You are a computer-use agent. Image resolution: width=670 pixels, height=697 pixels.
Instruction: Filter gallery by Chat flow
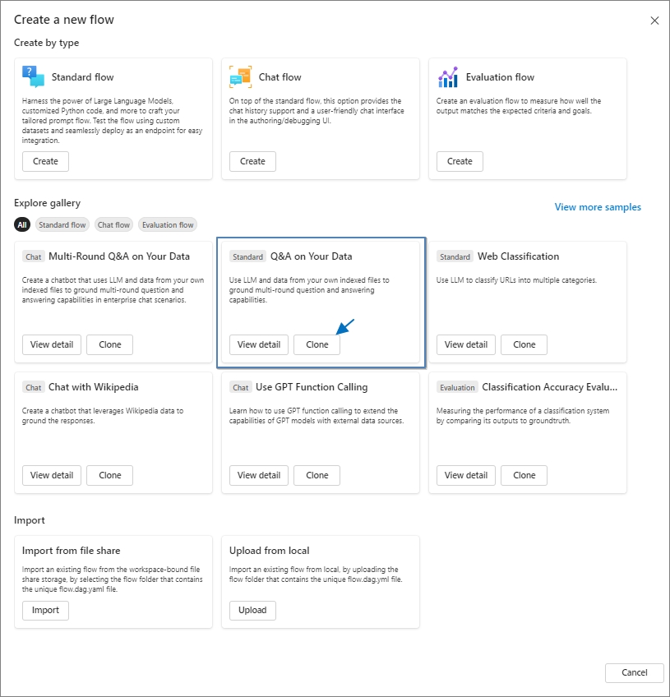[113, 225]
